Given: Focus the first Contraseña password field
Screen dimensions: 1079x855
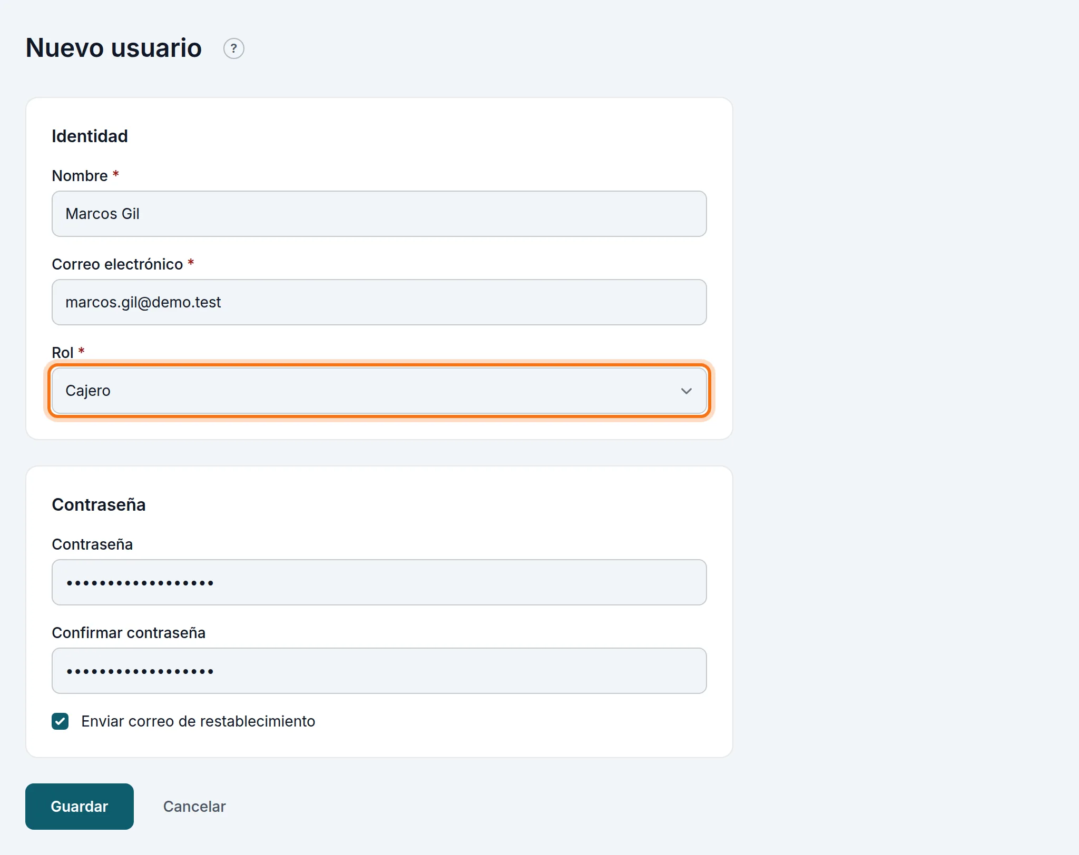Looking at the screenshot, I should coord(379,582).
